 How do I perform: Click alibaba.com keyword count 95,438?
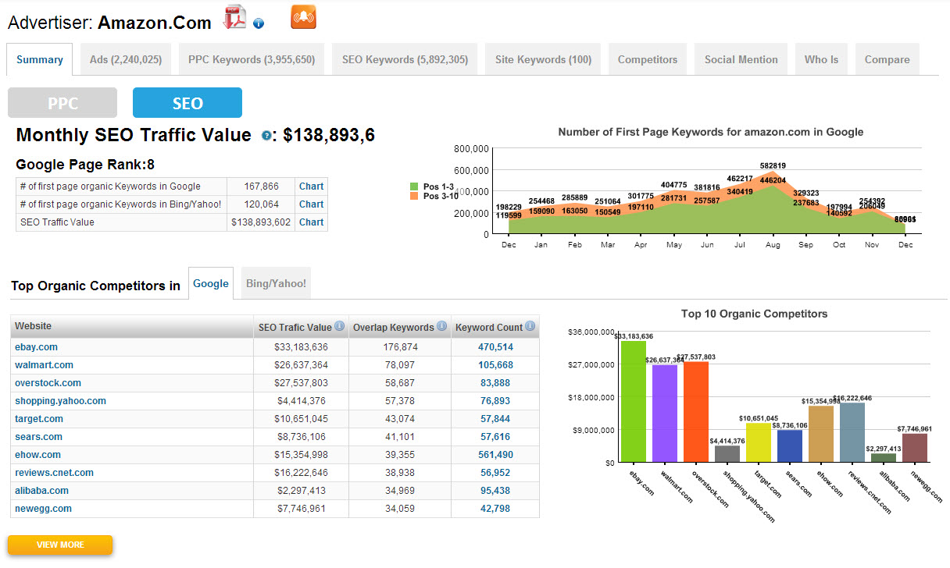(495, 491)
